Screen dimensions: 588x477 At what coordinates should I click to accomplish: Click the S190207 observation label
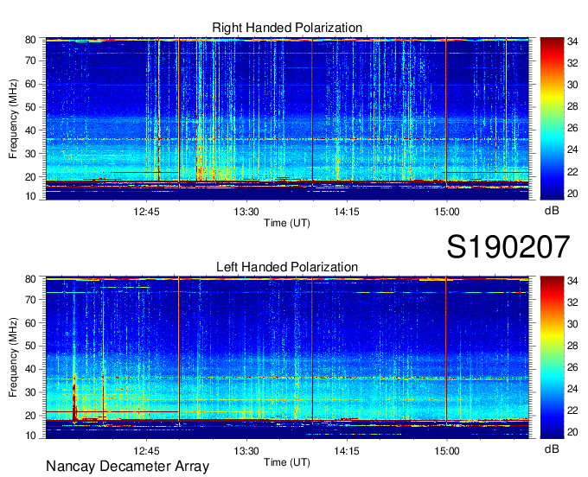point(508,246)
